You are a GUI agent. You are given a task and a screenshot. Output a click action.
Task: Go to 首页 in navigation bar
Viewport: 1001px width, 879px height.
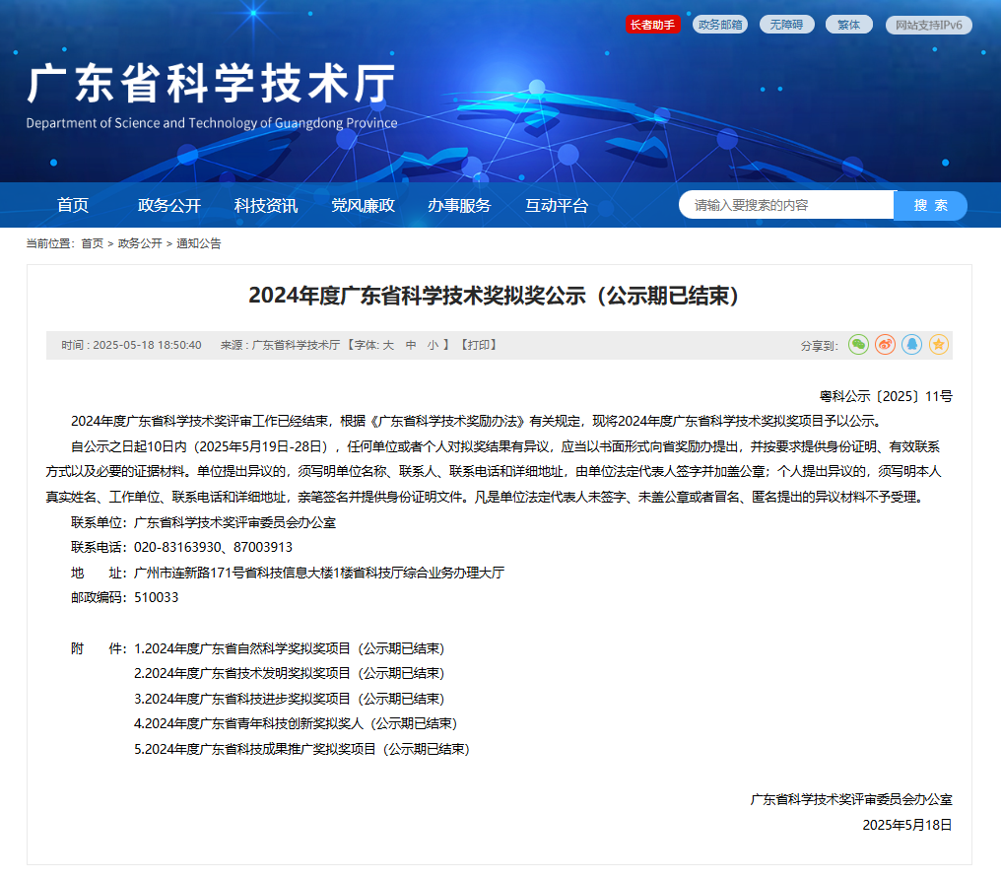(73, 205)
